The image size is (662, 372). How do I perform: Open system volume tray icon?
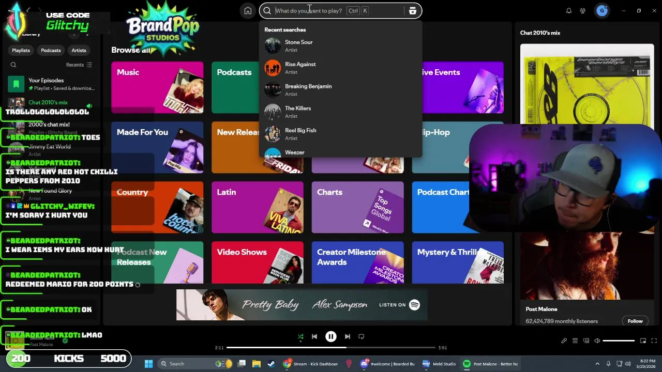click(629, 364)
